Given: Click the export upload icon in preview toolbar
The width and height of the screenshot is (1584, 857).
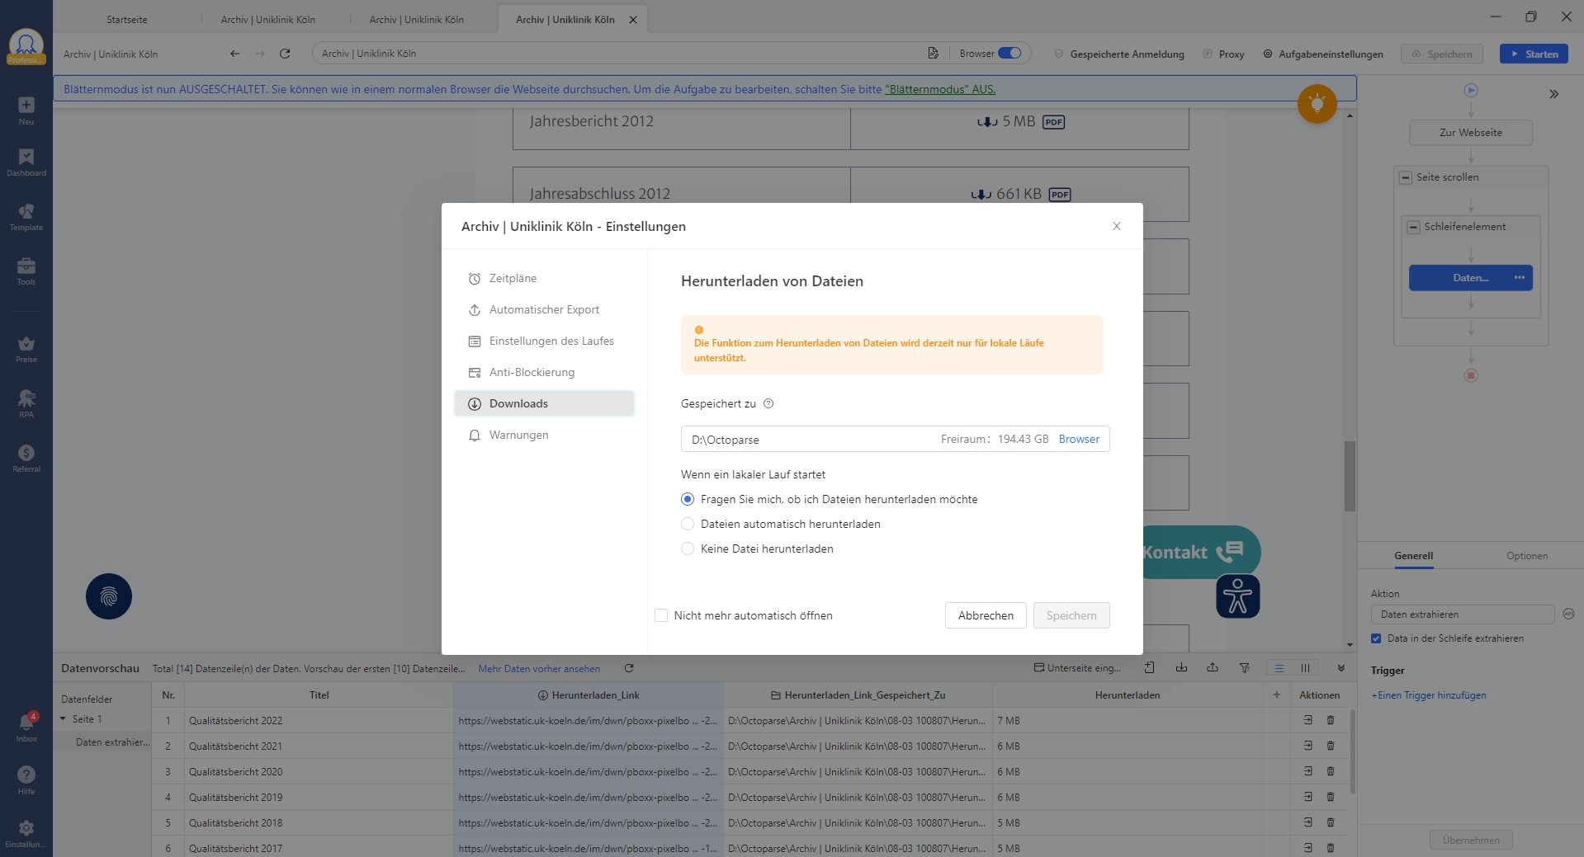Looking at the screenshot, I should pos(1213,667).
